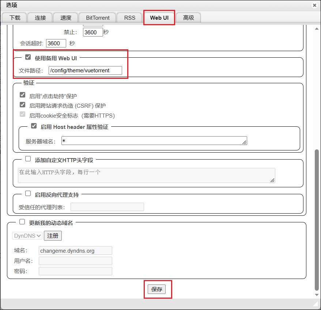
Task: Switch to the 下载 tab
Action: click(15, 18)
